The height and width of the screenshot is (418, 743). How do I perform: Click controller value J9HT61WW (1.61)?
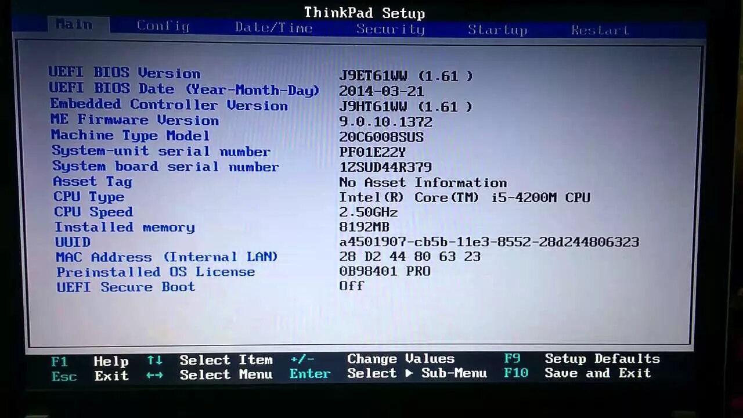[x=406, y=107]
